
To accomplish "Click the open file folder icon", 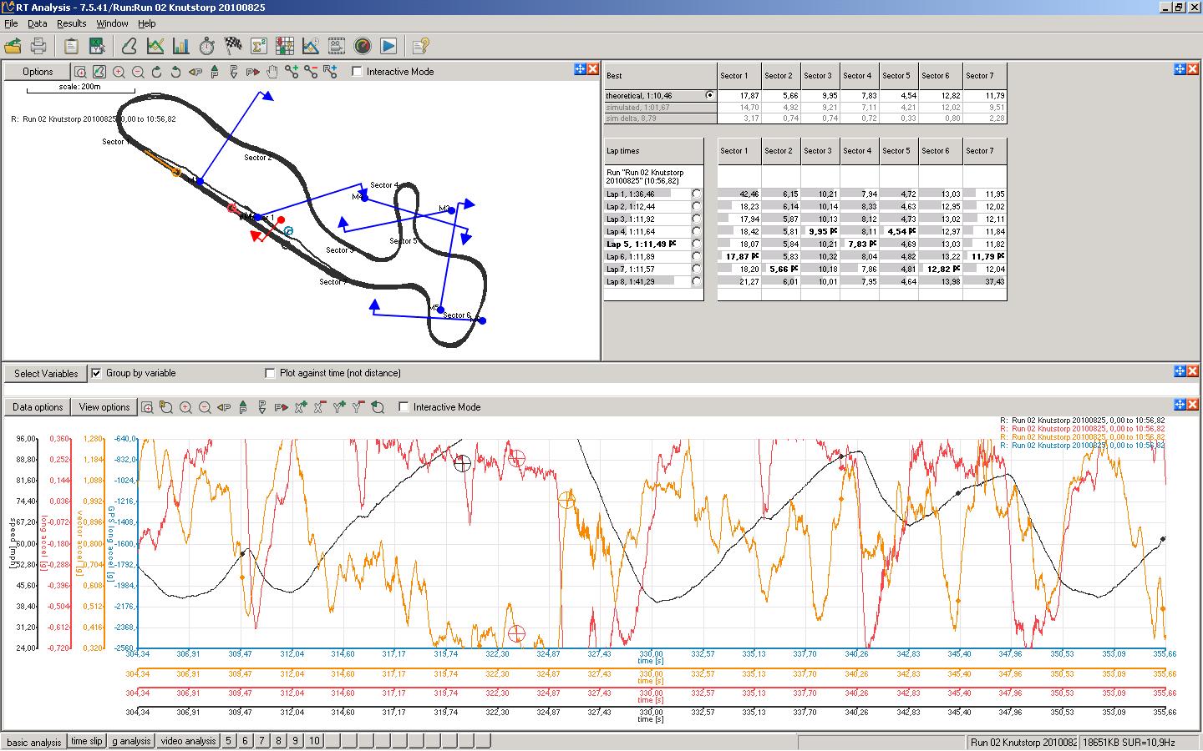I will click(13, 46).
